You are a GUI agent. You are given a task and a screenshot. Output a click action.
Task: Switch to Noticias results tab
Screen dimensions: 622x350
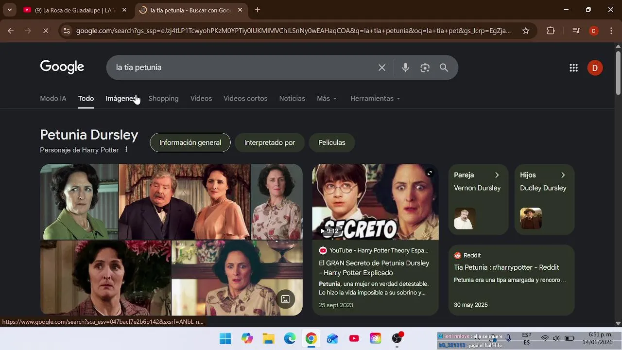(x=292, y=98)
